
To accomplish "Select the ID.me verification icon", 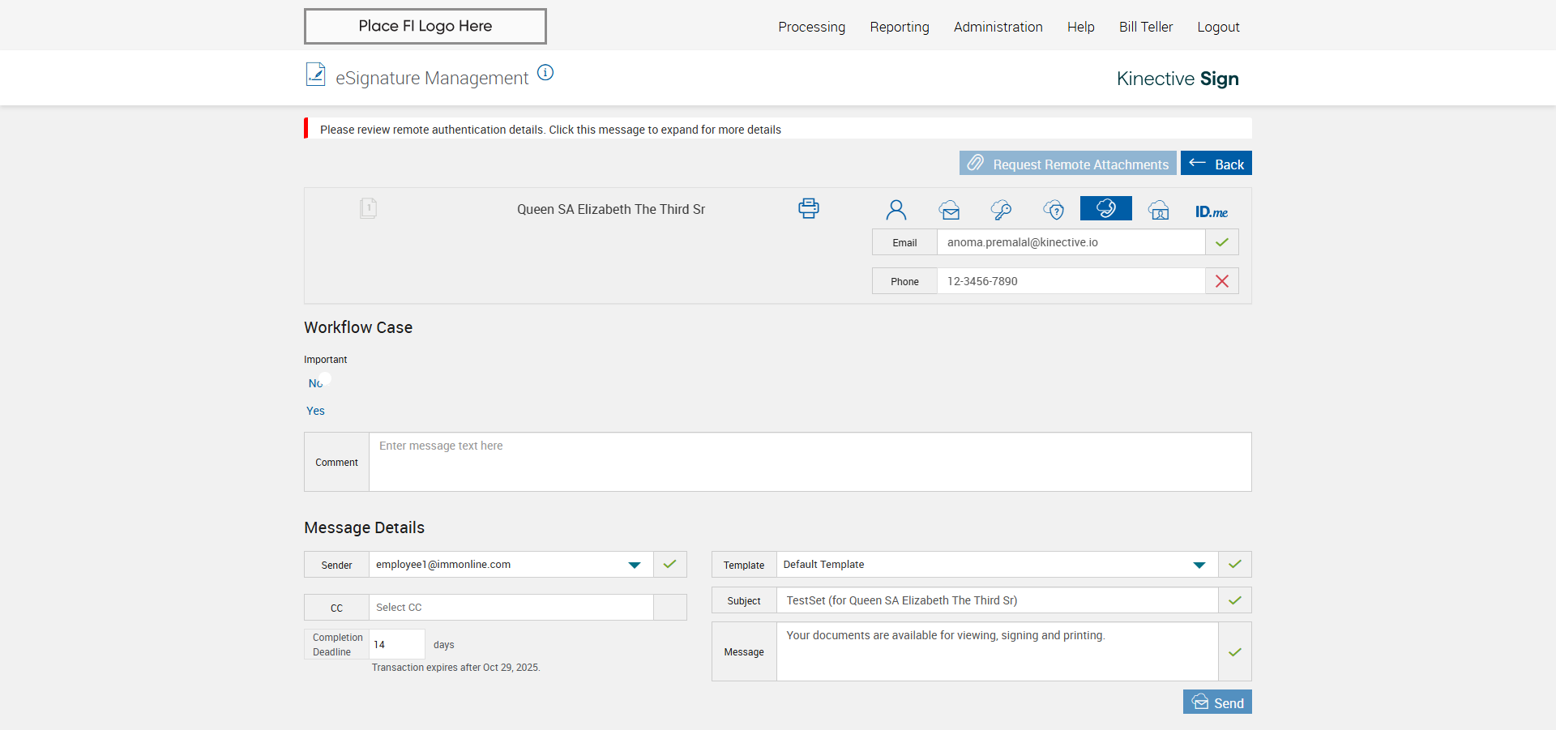I will (x=1211, y=211).
